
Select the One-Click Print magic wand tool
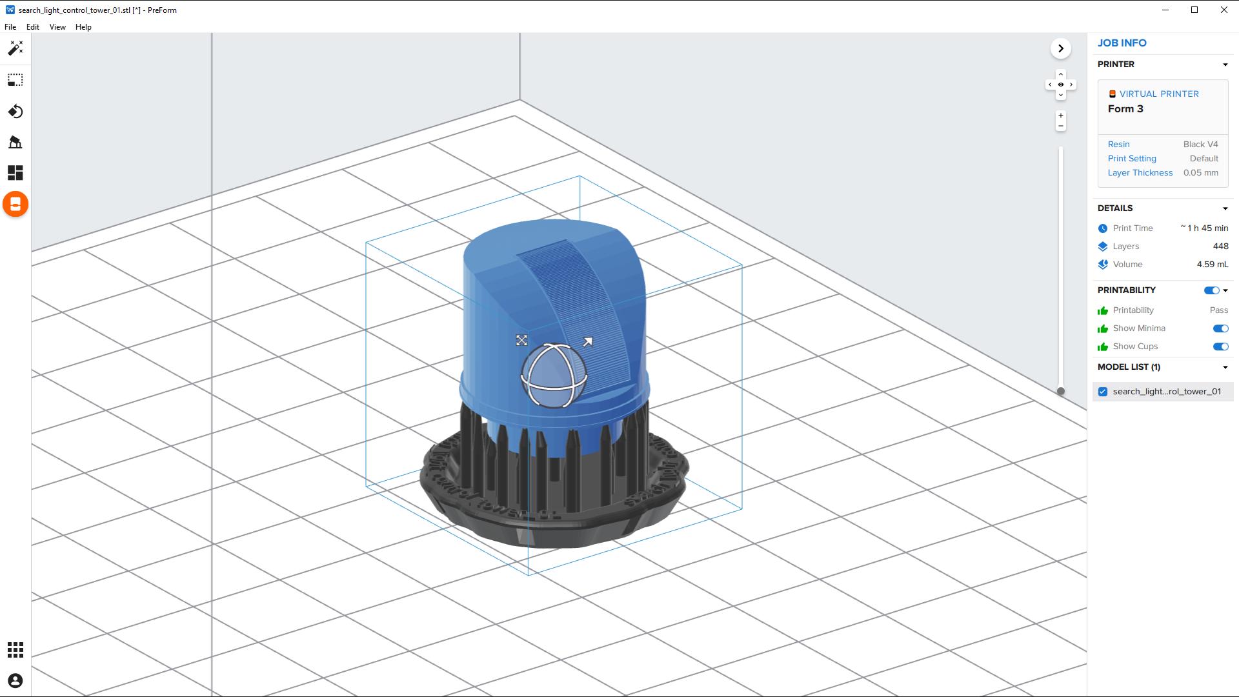tap(15, 48)
